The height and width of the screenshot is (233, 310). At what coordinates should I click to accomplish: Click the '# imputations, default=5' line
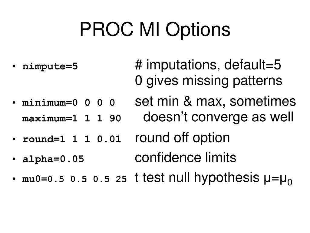pyautogui.click(x=208, y=65)
